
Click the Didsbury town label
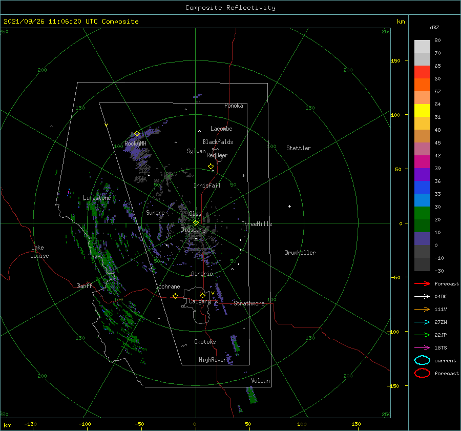point(193,230)
